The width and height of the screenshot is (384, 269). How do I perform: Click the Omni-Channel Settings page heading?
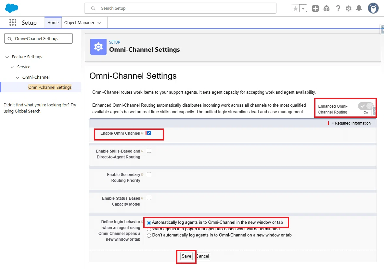tap(133, 76)
